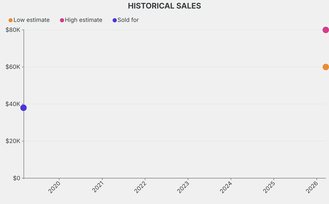
Task: Click the orange Low estimate legend dot
Action: coord(11,20)
